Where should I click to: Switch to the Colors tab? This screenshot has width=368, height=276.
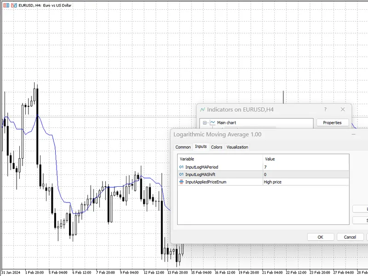point(216,147)
